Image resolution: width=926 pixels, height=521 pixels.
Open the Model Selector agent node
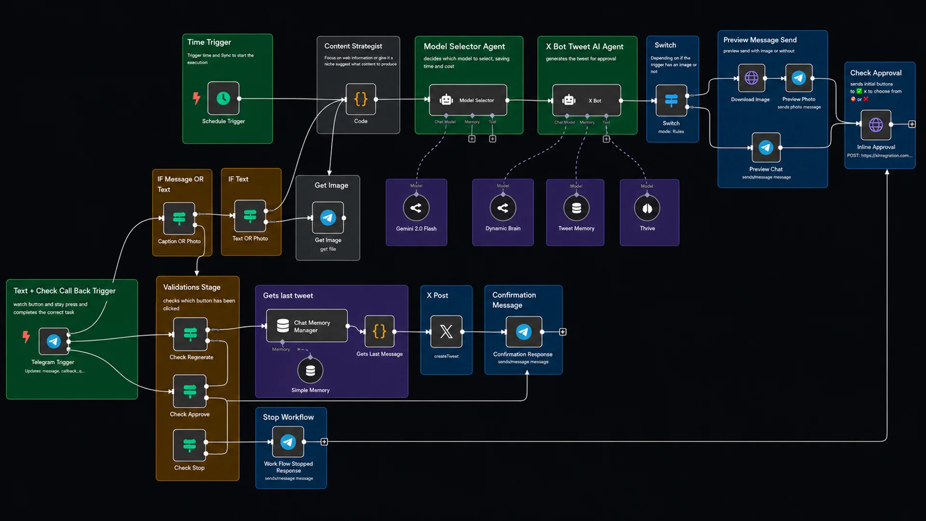click(468, 100)
